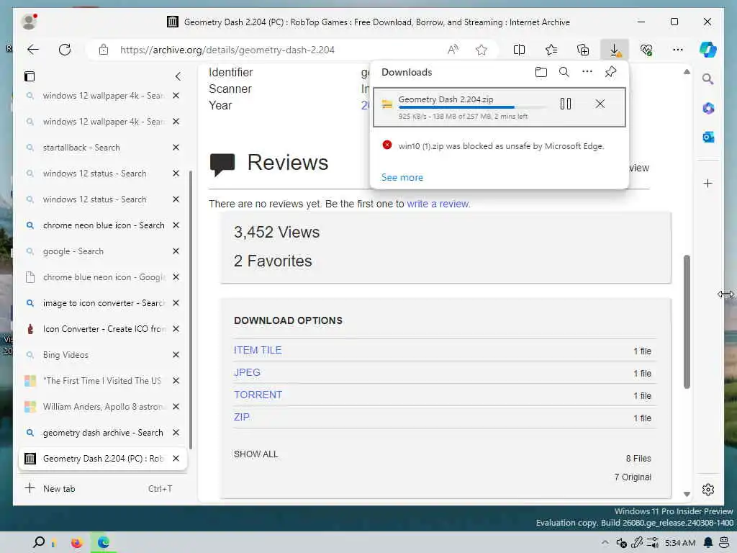Open more options in the Downloads panel
Viewport: 737px width, 553px height.
tap(587, 72)
